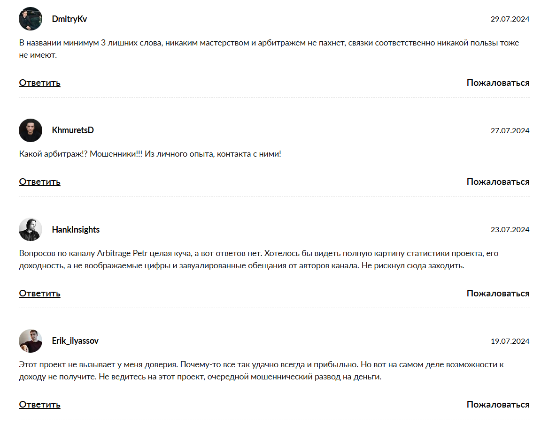Reply to KhmuretsD's comment via Ответить
The height and width of the screenshot is (431, 541).
39,182
